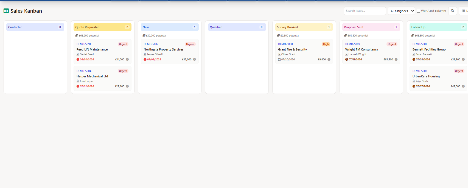Click the Reed Lift Maintenance card title
This screenshot has height=188, width=468.
pyautogui.click(x=92, y=49)
